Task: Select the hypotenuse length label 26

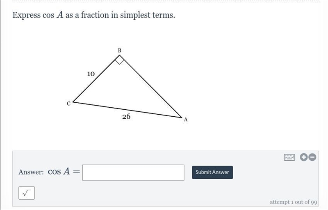Action: (126, 117)
